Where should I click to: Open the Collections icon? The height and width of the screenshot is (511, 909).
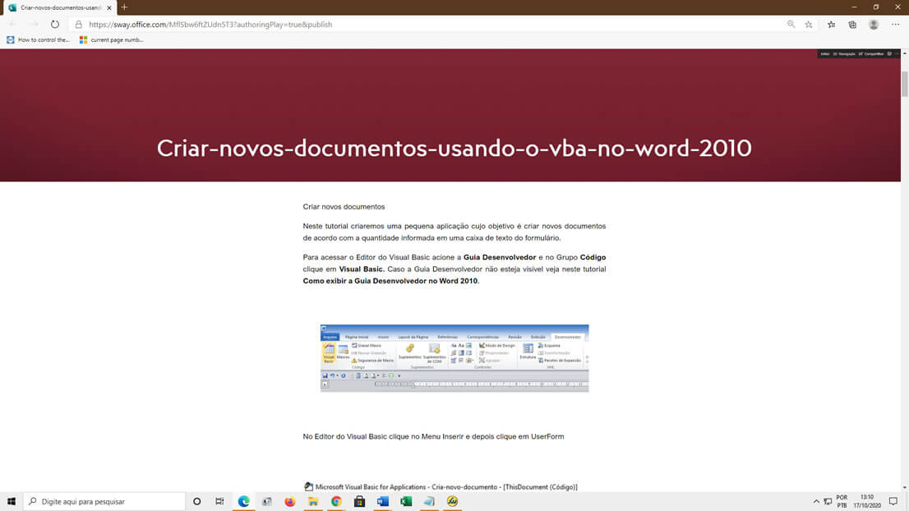(x=852, y=25)
